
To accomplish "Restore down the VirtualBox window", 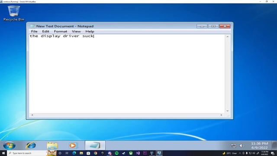I will (x=267, y=1).
